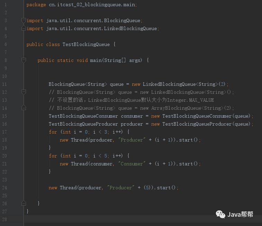
Task: Click the "Producer" string on line 24
Action: pyautogui.click(x=121, y=188)
